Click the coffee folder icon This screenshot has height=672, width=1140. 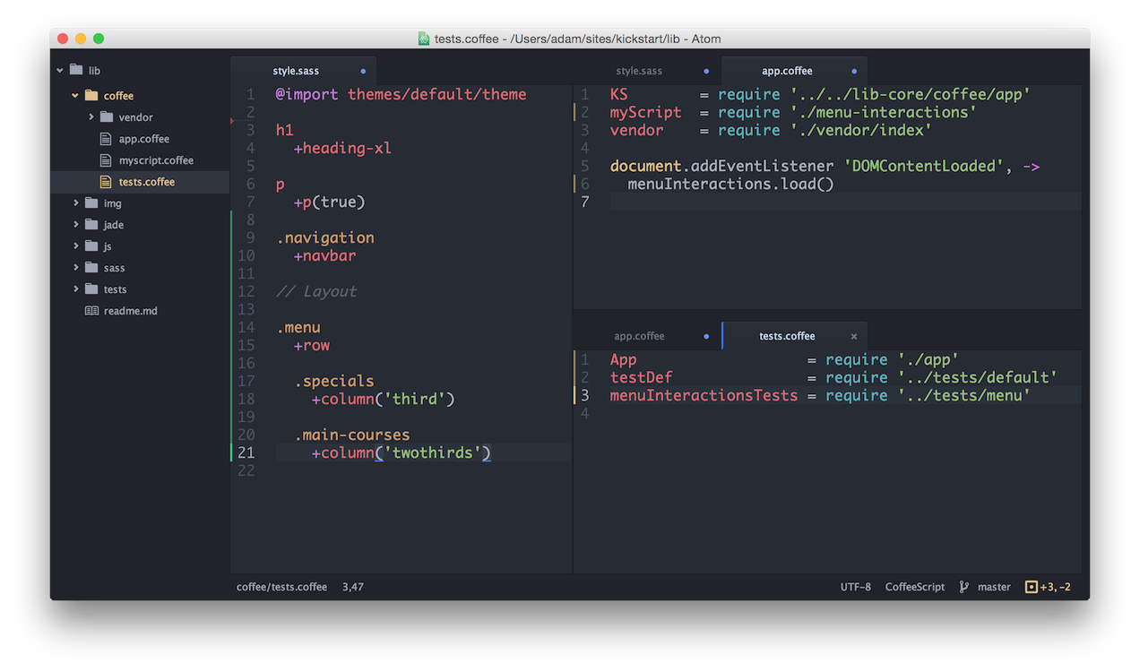coord(91,96)
